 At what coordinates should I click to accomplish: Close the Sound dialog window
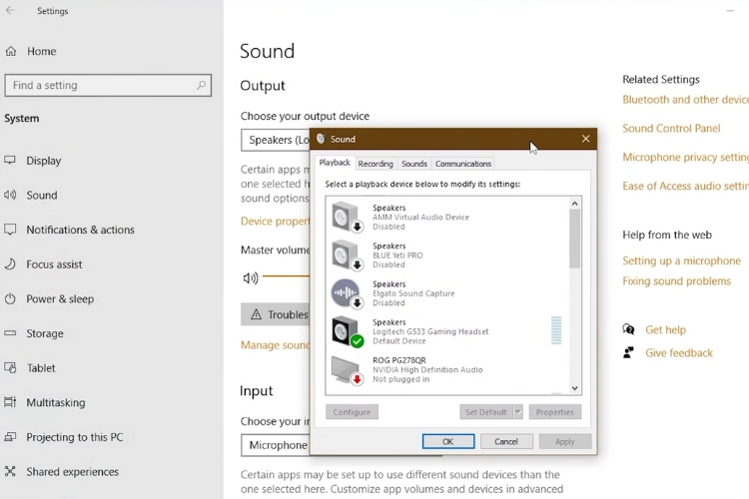(585, 139)
